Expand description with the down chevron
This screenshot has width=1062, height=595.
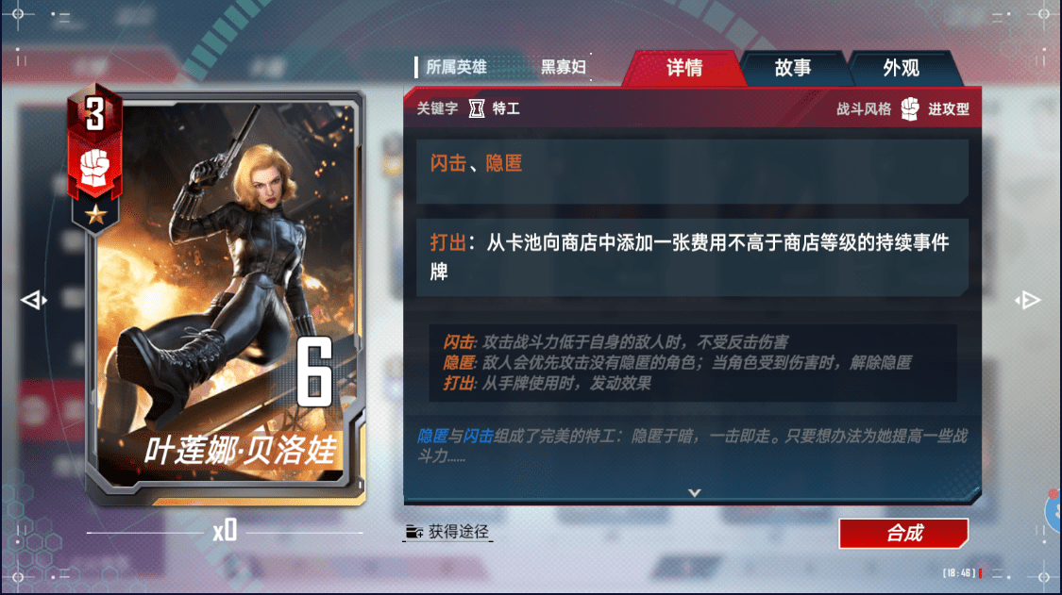click(x=694, y=493)
